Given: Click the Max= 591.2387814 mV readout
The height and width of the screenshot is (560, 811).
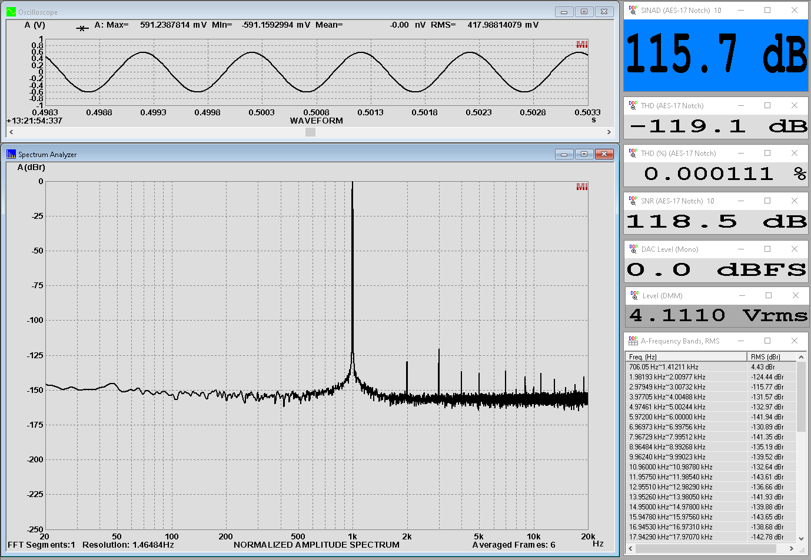Looking at the screenshot, I should pyautogui.click(x=157, y=25).
